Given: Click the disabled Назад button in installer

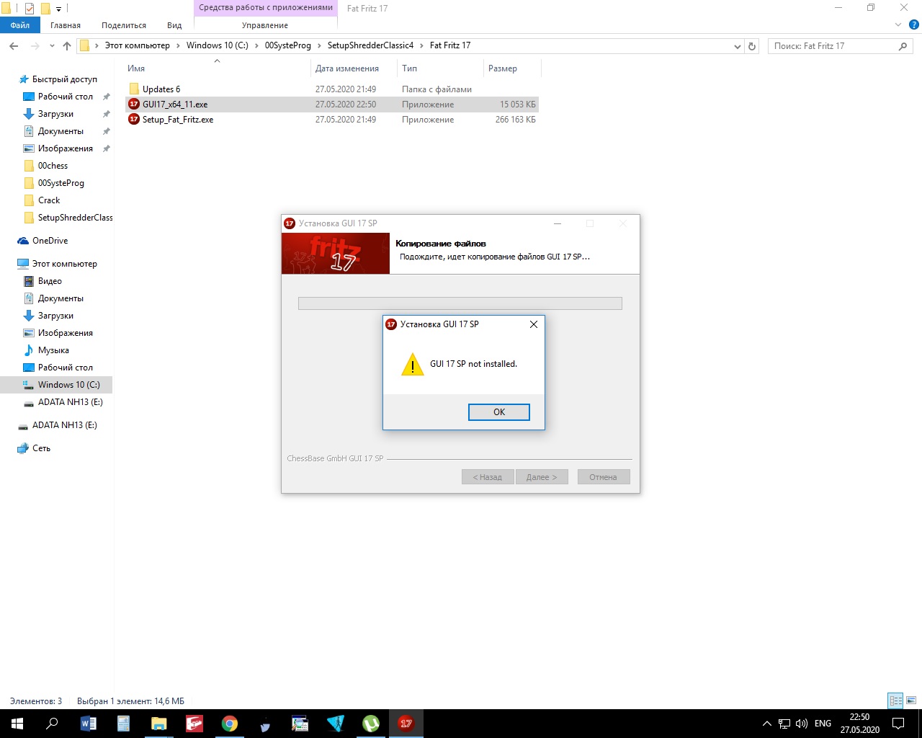Looking at the screenshot, I should 488,477.
